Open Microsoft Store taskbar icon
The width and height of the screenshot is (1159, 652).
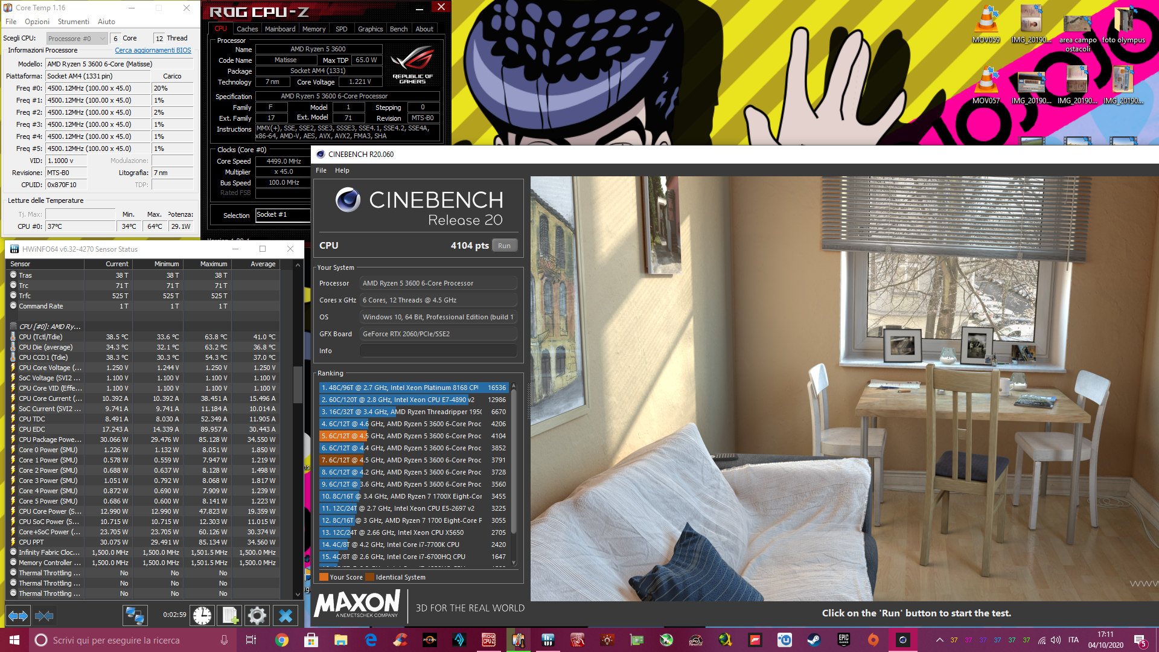(311, 640)
